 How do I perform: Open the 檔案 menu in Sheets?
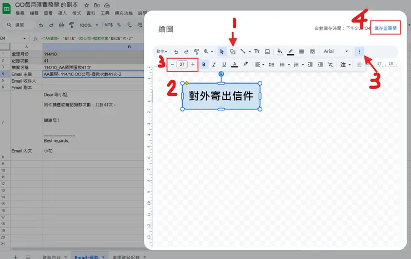(x=20, y=13)
